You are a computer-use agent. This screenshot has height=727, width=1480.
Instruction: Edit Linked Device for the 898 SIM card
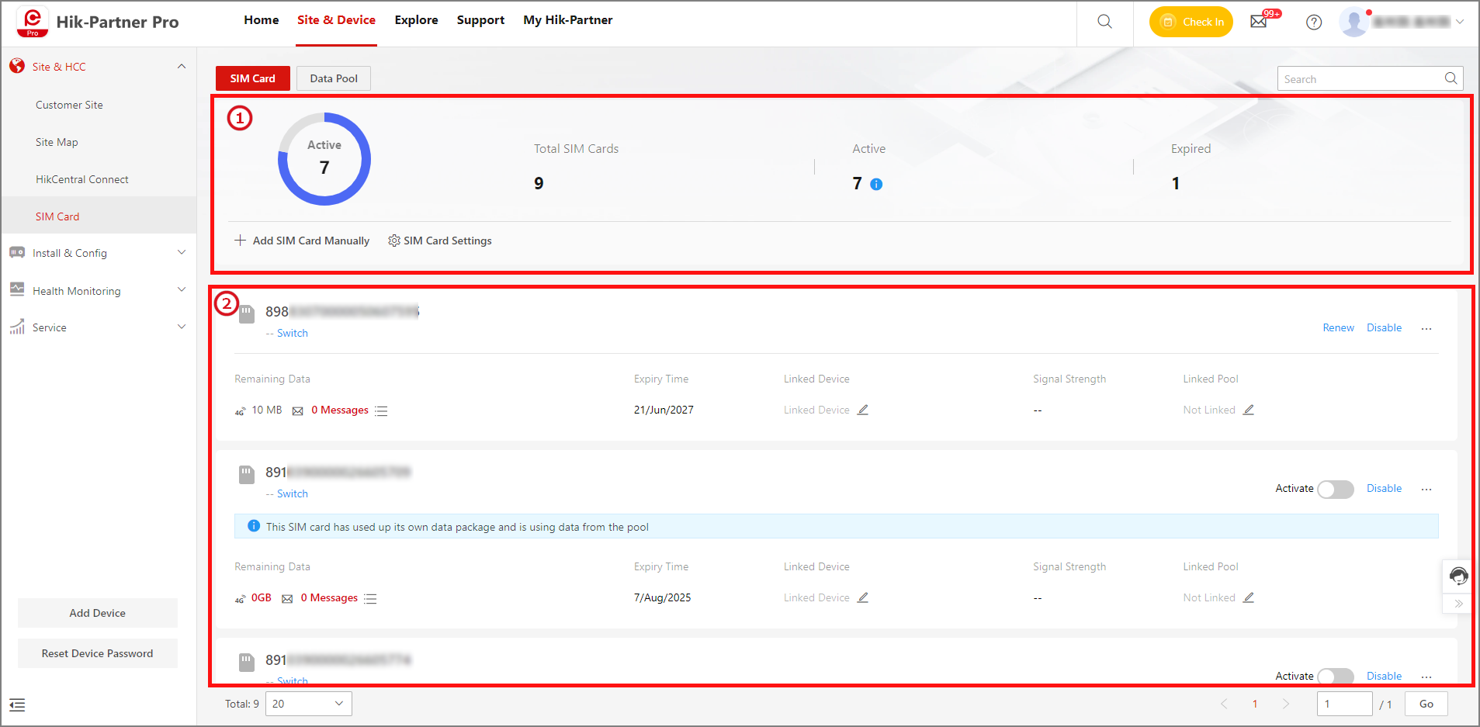point(863,410)
